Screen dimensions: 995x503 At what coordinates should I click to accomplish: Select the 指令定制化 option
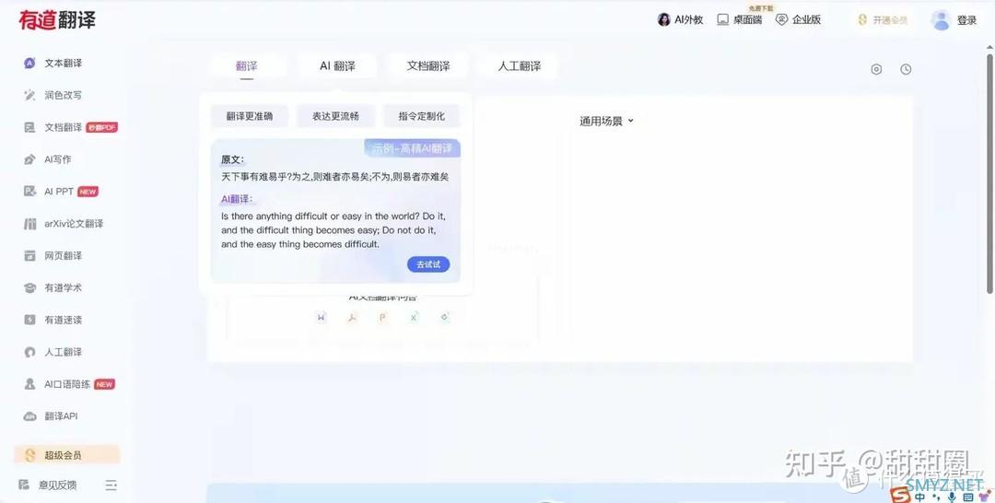point(421,116)
